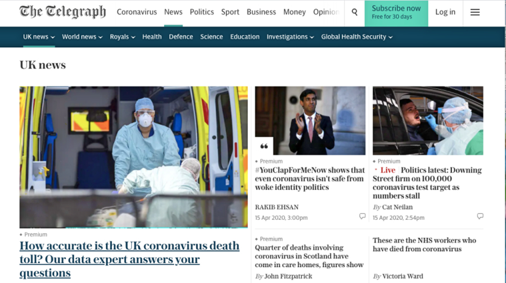Click Premium label above the Scotland deaths headline
The width and height of the screenshot is (506, 283).
coord(271,239)
